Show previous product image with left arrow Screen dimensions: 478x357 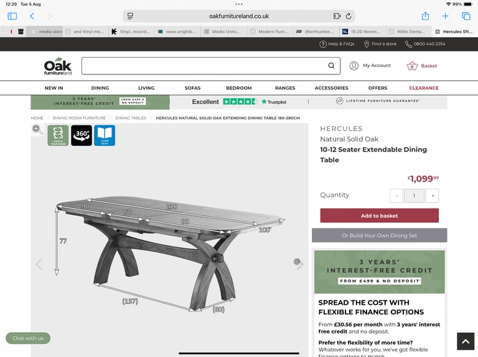(x=39, y=264)
